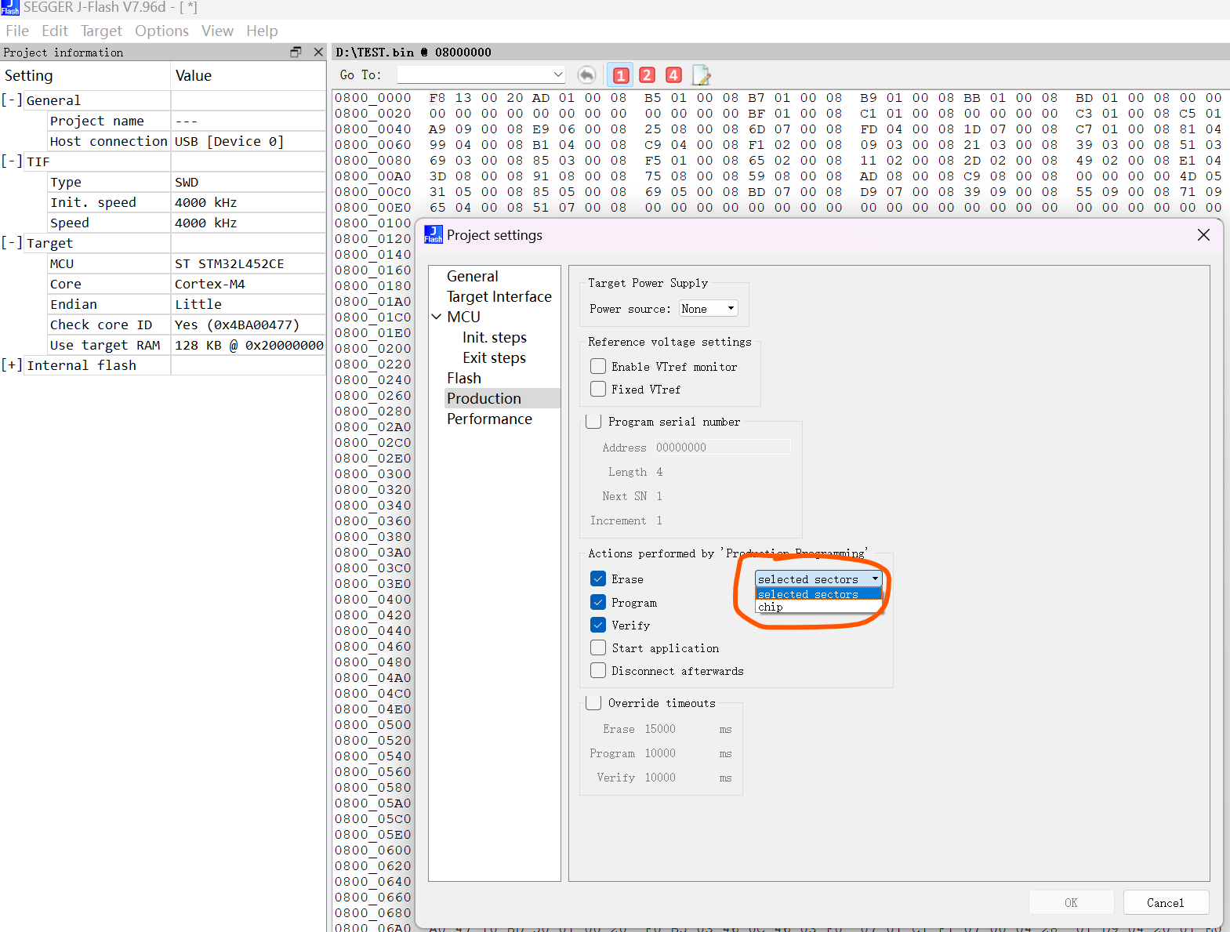Click the edit document icon in toolbar

pos(701,75)
